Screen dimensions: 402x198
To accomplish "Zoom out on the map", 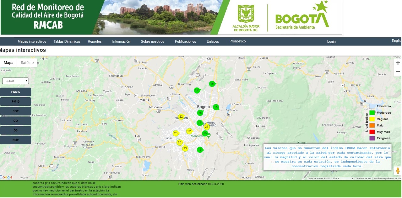I will [x=398, y=72].
